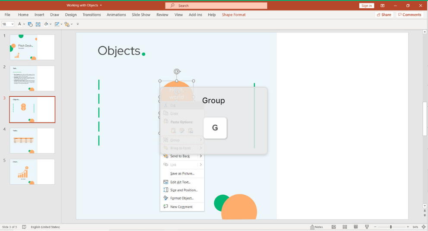Open Customize Quick Access Toolbar dropdown
This screenshot has width=428, height=231.
(x=77, y=24)
